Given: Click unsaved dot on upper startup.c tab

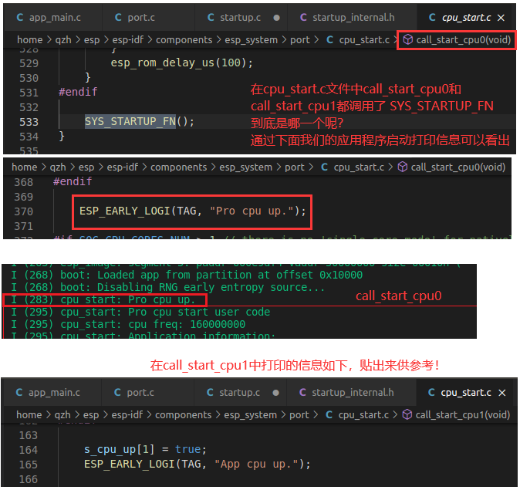Looking at the screenshot, I should pos(276,18).
